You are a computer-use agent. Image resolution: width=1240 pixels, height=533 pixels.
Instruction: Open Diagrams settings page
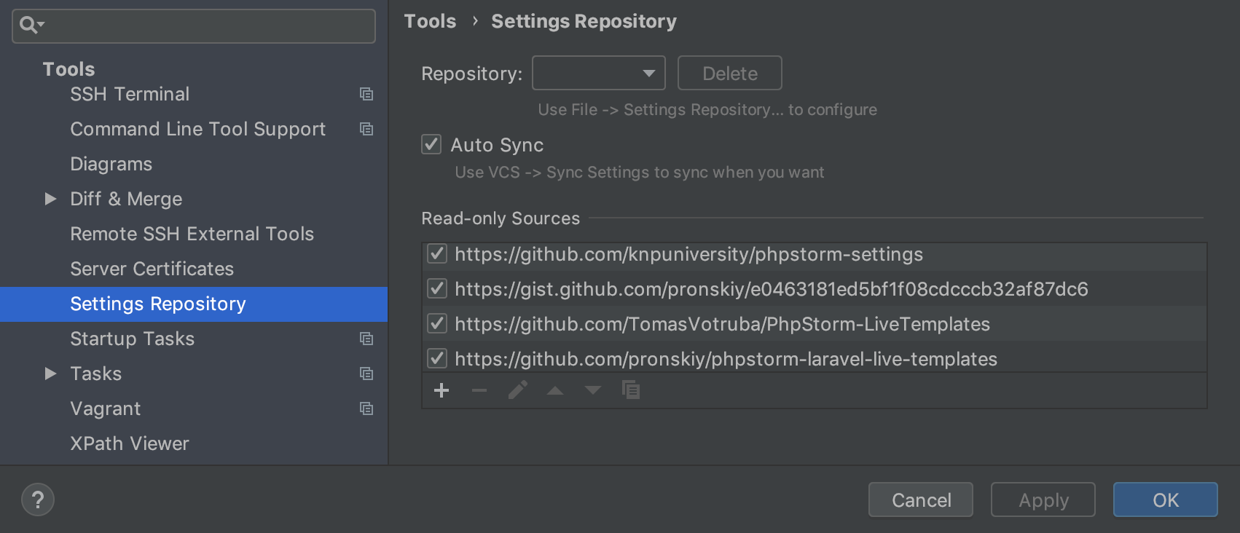coord(111,164)
